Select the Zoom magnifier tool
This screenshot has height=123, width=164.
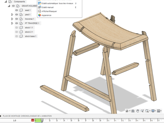tap(143, 111)
